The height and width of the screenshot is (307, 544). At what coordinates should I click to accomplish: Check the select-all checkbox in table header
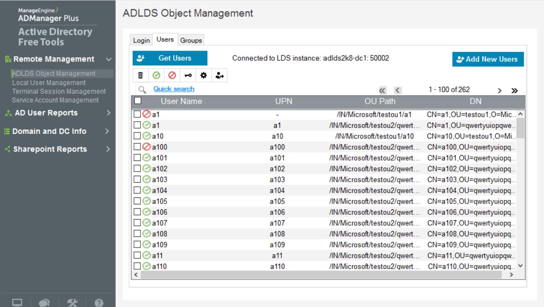[137, 101]
